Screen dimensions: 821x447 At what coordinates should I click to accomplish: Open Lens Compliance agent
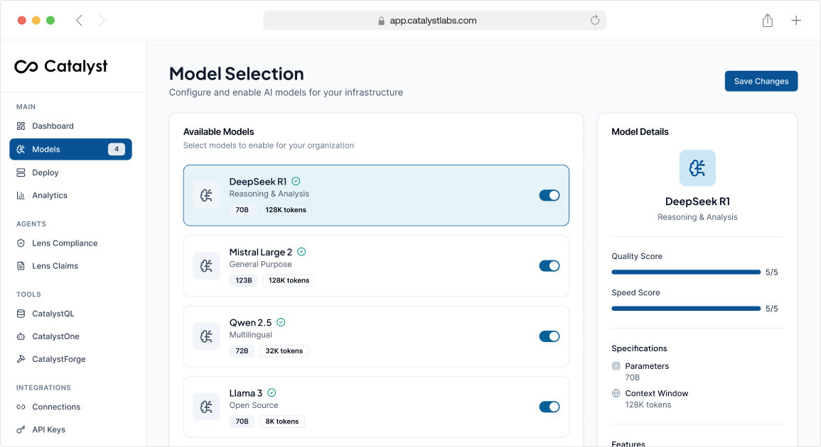point(70,243)
